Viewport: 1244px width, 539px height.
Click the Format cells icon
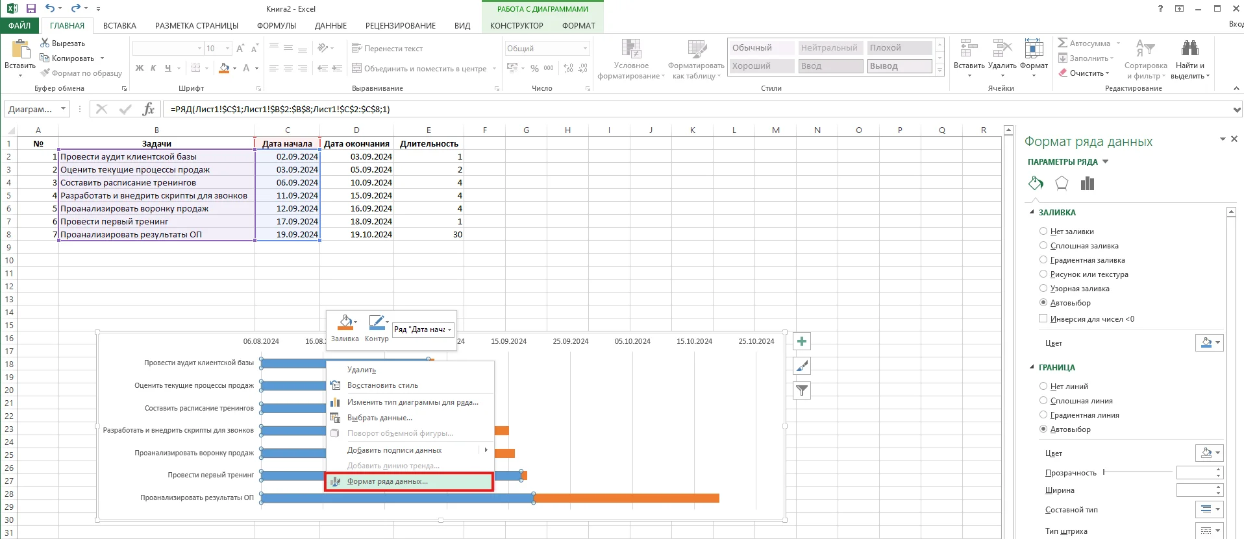coord(1034,49)
